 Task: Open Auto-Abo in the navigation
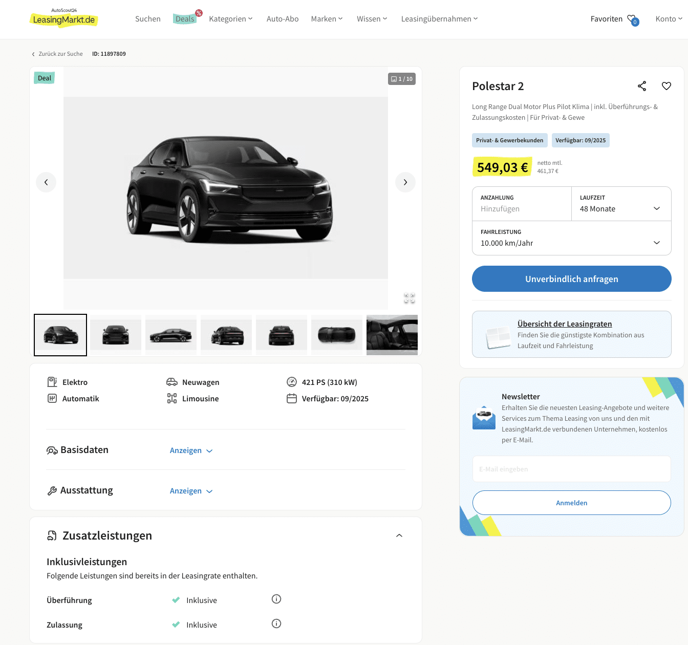pyautogui.click(x=283, y=19)
